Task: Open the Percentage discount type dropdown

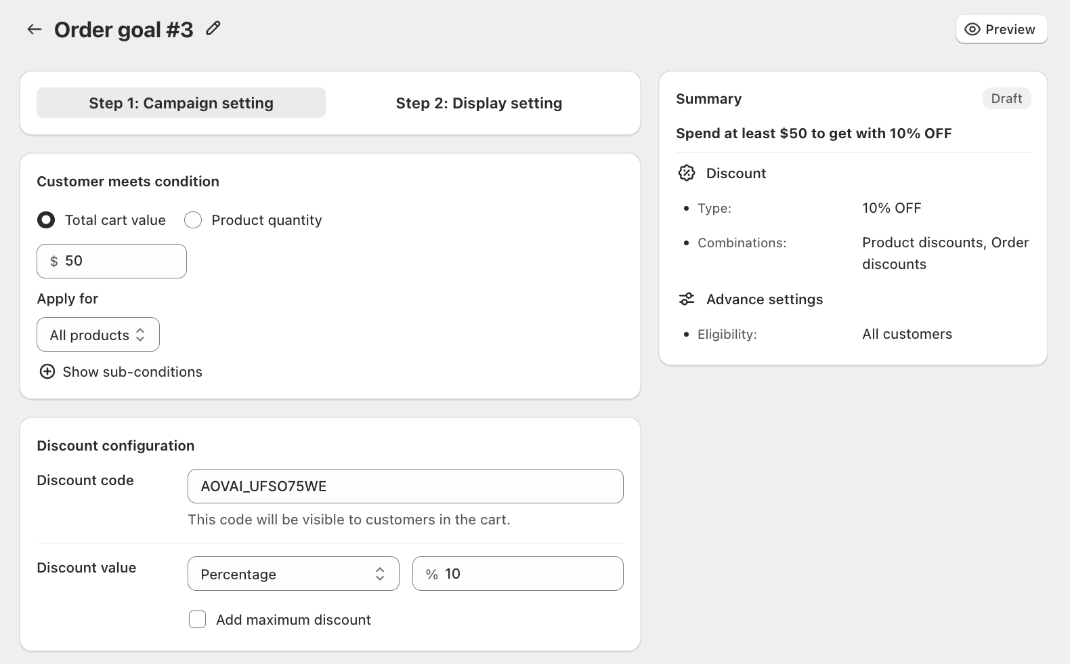Action: click(293, 574)
